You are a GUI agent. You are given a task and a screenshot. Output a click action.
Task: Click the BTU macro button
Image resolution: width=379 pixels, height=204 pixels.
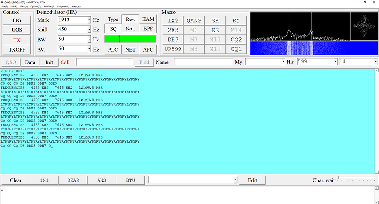point(130,180)
